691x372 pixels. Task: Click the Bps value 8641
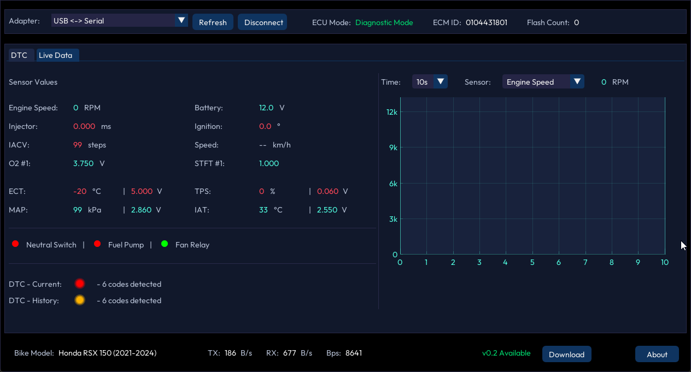[354, 353]
